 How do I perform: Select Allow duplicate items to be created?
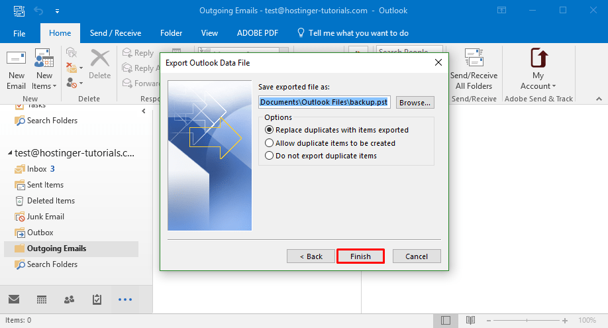330,143
